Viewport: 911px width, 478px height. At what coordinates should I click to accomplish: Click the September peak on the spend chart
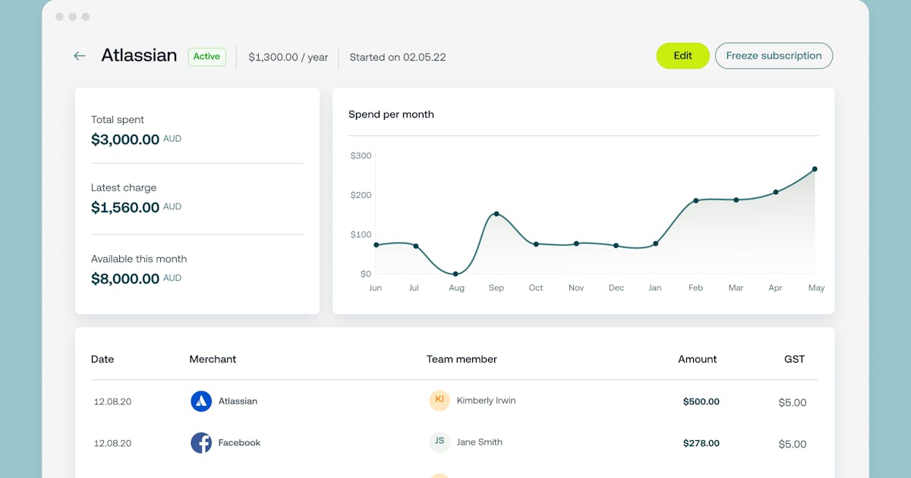coord(496,215)
